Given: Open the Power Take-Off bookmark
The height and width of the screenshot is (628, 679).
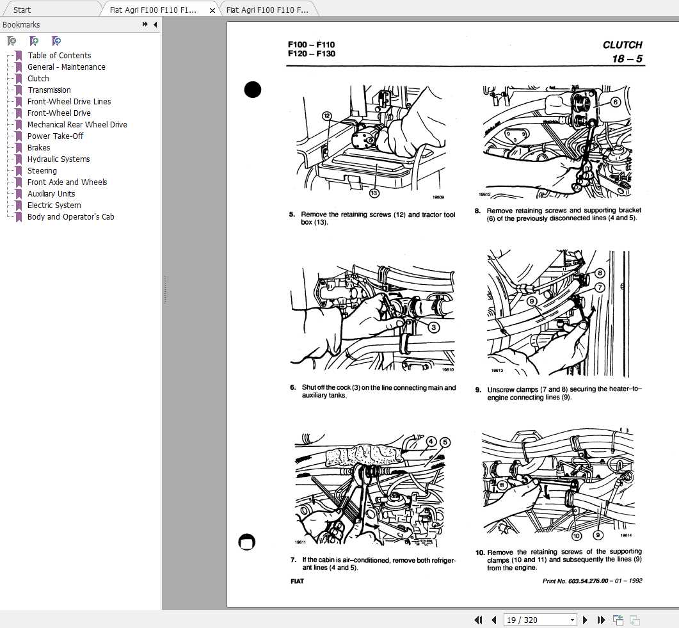Looking at the screenshot, I should [x=56, y=136].
